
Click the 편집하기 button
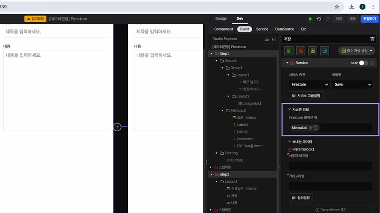tap(369, 19)
